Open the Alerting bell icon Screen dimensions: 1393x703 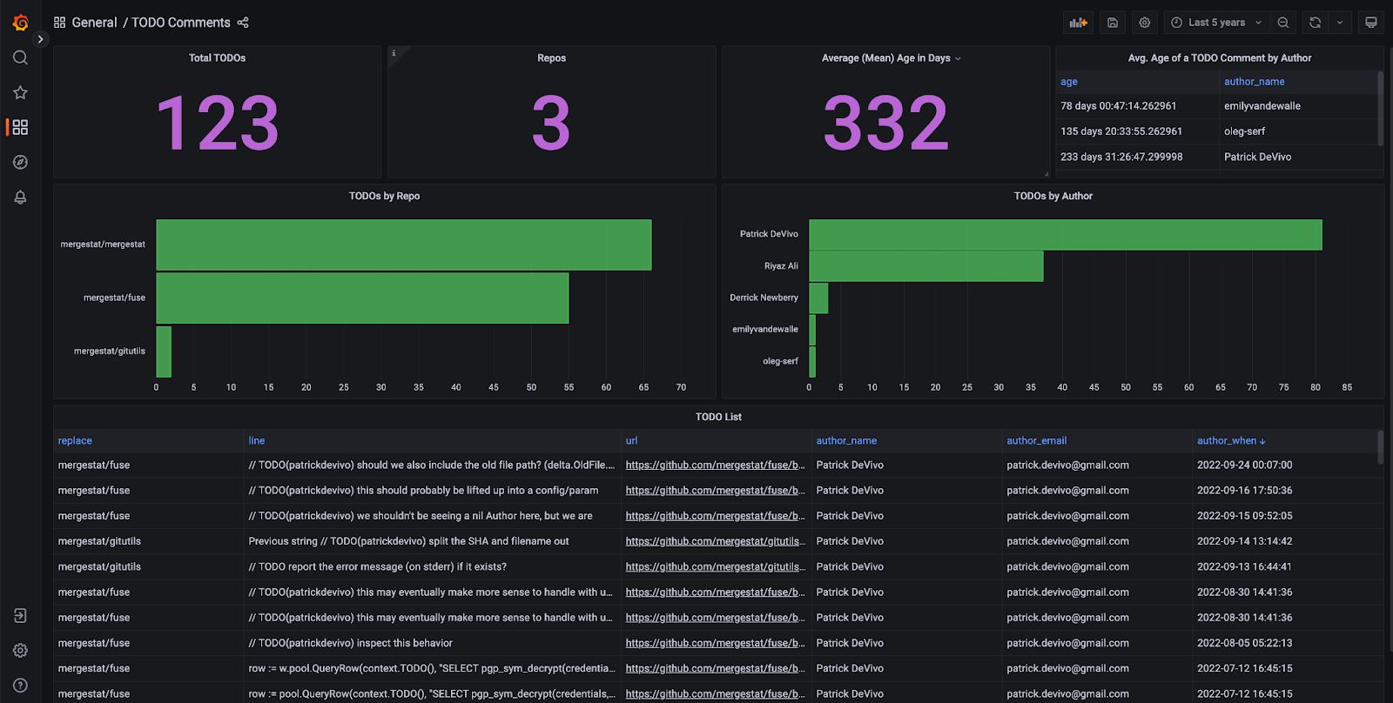tap(20, 198)
